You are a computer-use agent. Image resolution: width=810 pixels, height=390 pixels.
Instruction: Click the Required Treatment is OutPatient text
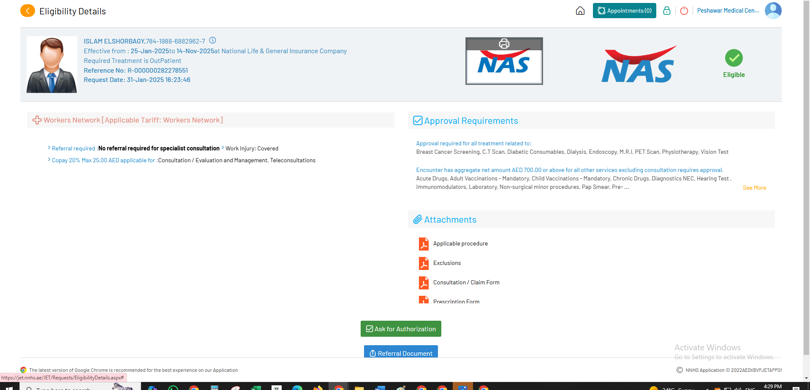(x=132, y=60)
